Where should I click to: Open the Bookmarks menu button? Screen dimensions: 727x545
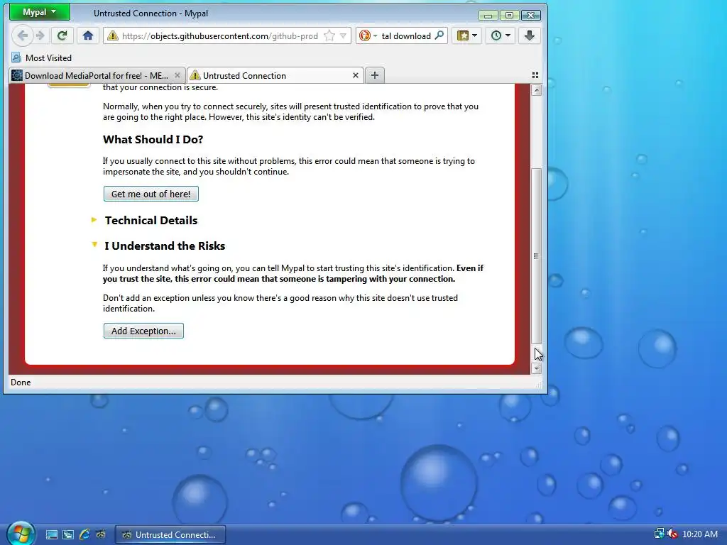tap(466, 35)
